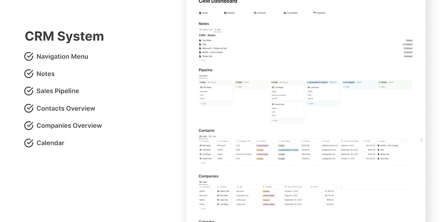Click the phone number 09876543
444x222 pixels.
(x=306, y=154)
